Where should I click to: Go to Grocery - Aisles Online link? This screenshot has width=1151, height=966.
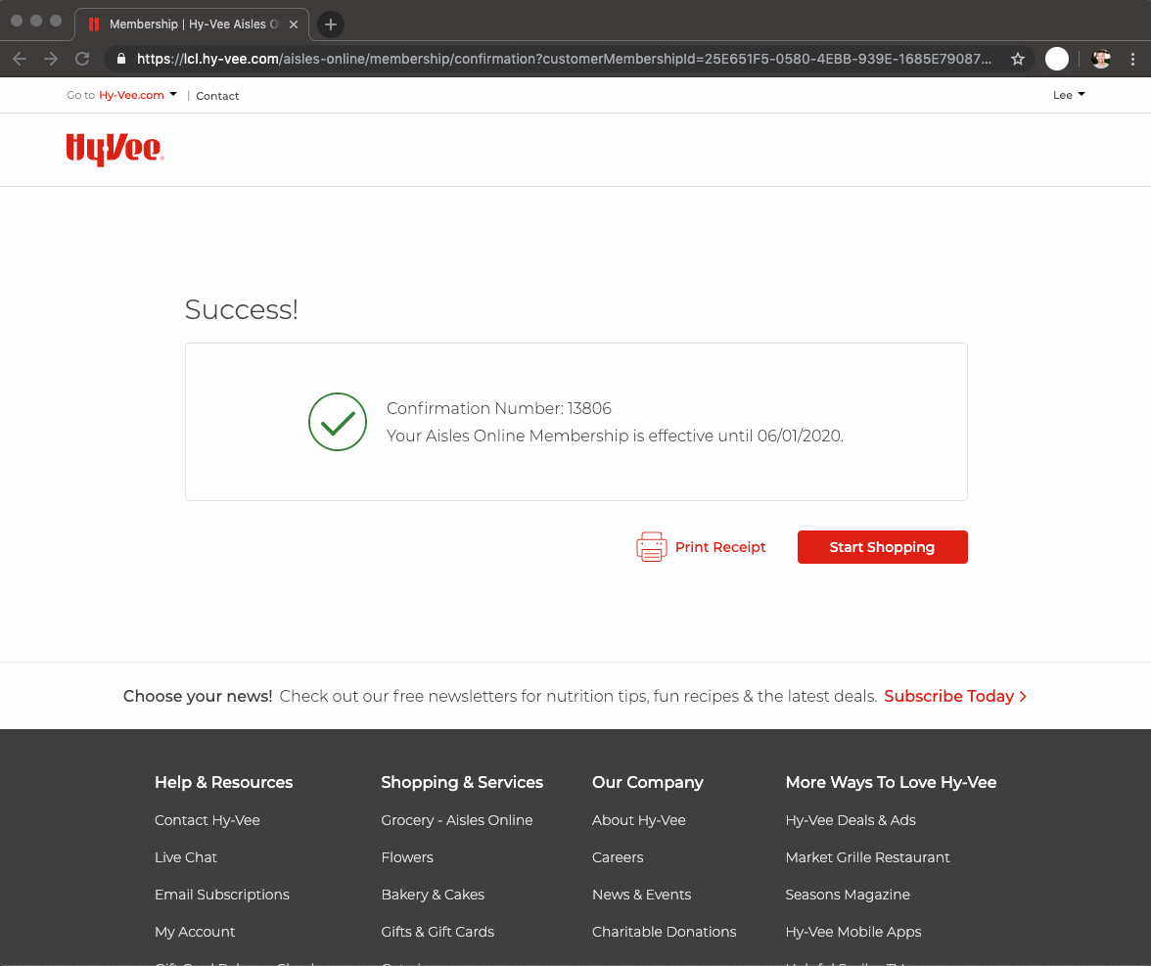pos(457,820)
